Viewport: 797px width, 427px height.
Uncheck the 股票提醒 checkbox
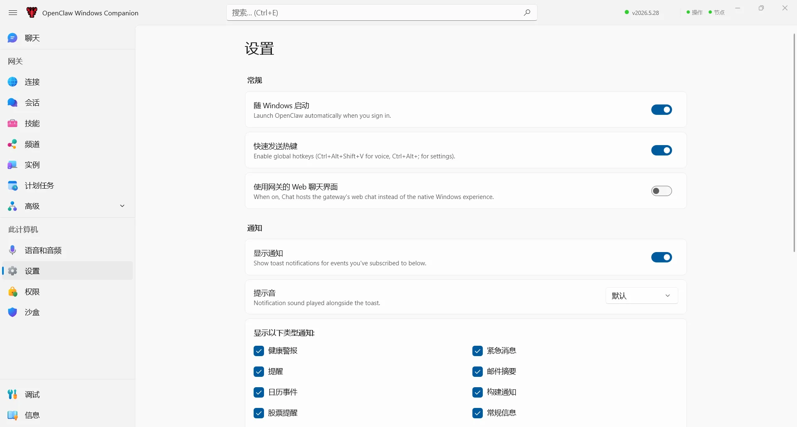259,413
